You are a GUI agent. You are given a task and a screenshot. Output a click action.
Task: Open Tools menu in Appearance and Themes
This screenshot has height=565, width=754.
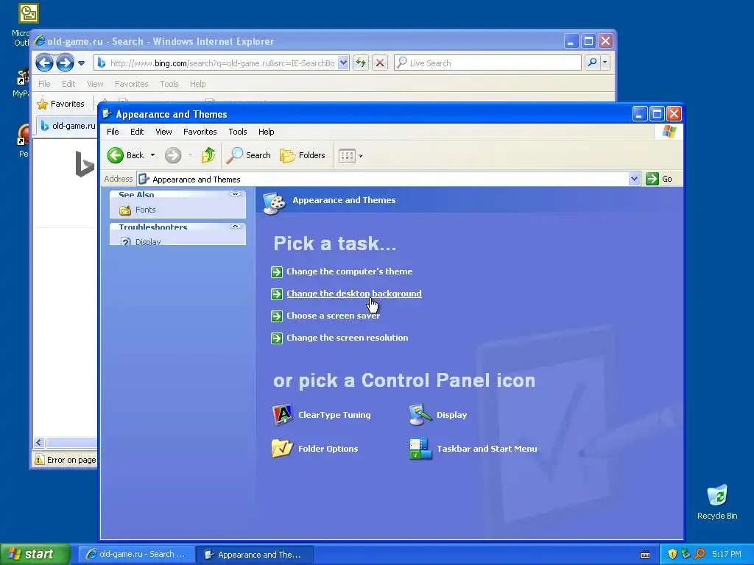[x=238, y=132]
